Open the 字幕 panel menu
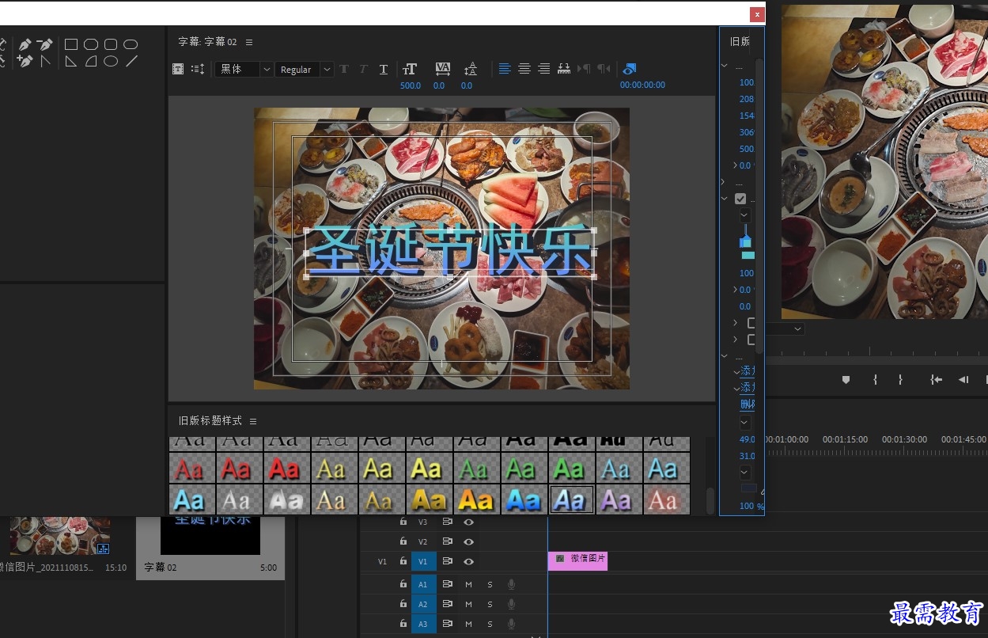Viewport: 988px width, 638px height. (249, 42)
